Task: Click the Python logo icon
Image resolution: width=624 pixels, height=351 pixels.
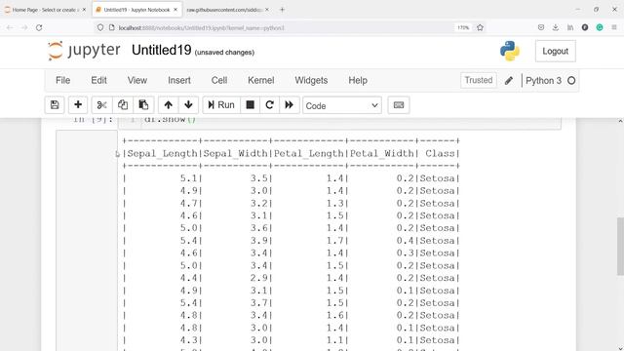Action: coord(510,51)
